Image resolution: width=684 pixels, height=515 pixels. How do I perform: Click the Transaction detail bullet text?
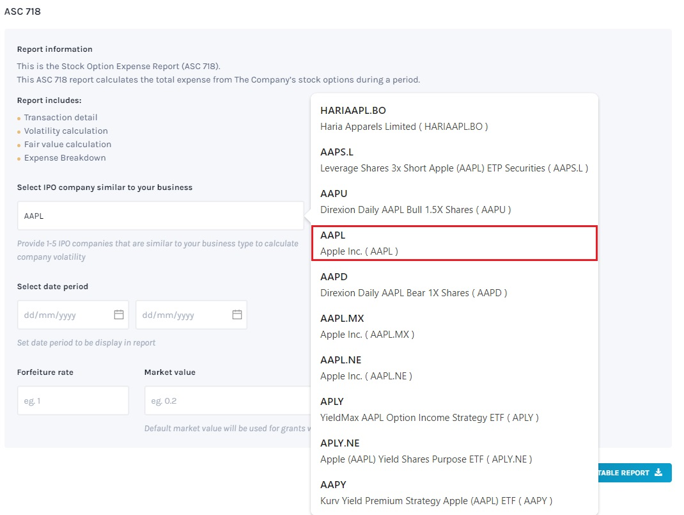(61, 118)
